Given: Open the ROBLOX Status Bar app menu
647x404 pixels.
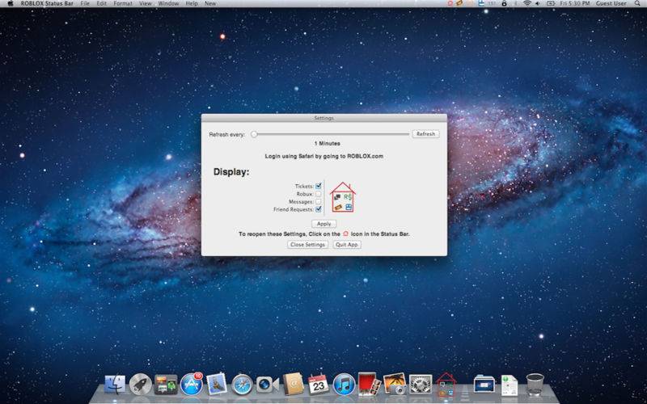Looking at the screenshot, I should pyautogui.click(x=47, y=3).
